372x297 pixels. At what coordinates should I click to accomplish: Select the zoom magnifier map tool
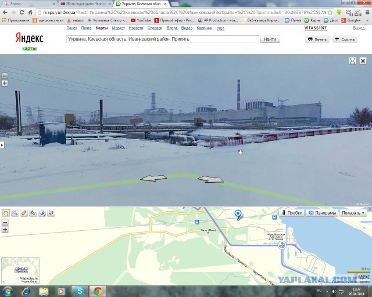(x=15, y=213)
